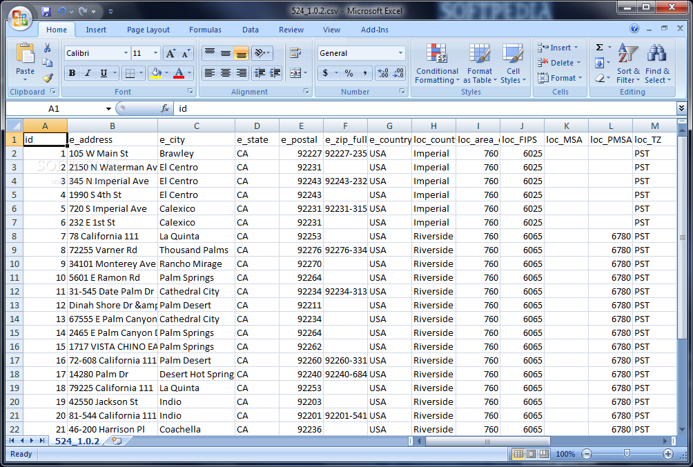The image size is (693, 467).
Task: Click the Clear eraser icon
Action: tap(600, 78)
